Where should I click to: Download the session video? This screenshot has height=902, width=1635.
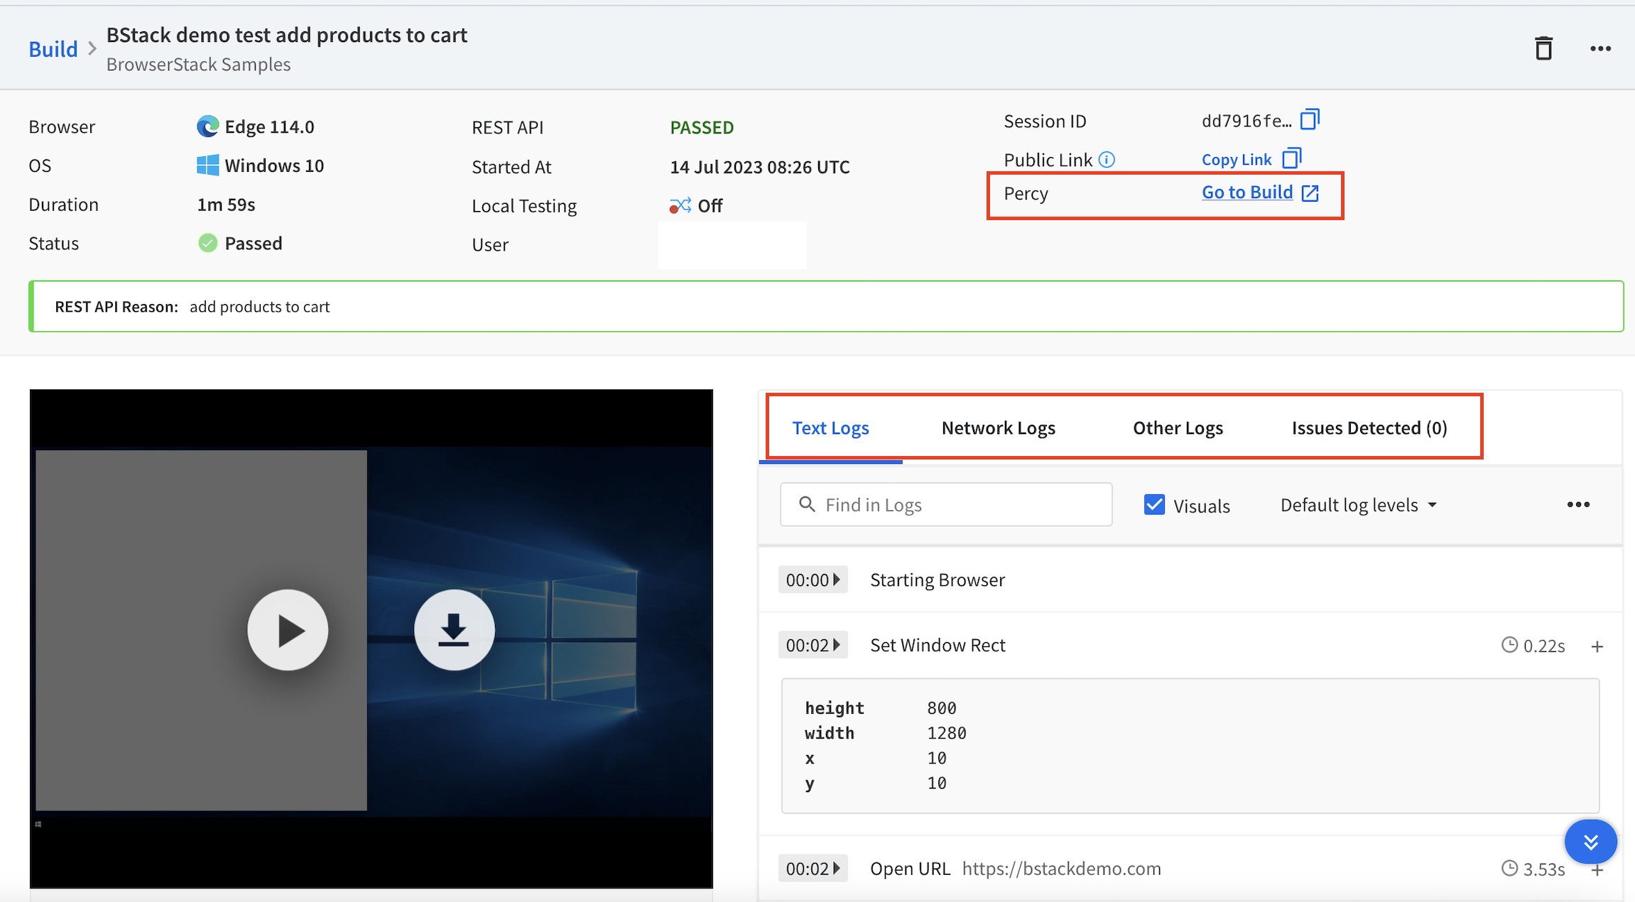tap(454, 630)
